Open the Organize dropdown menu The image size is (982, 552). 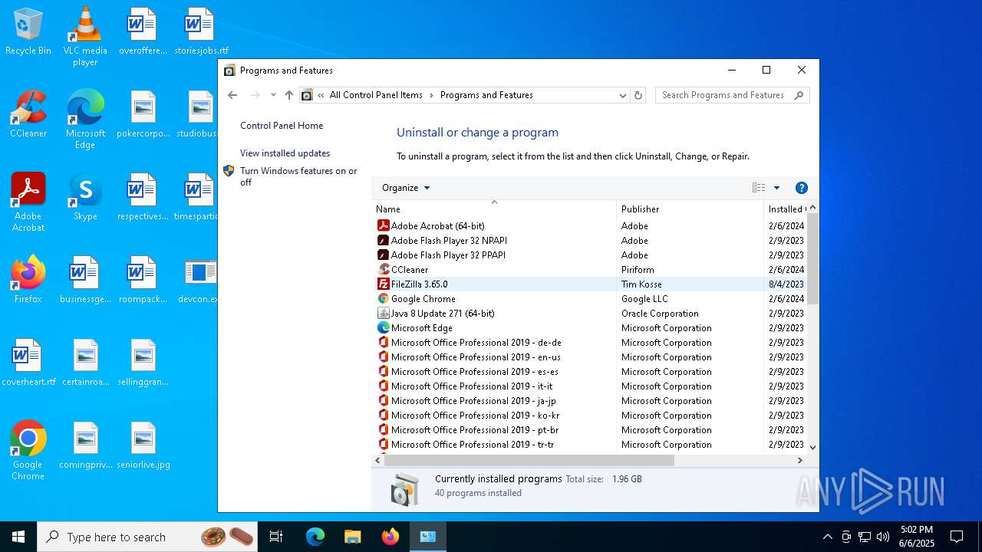406,188
